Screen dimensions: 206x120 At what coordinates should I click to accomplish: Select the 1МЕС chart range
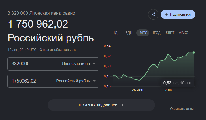(x=143, y=33)
